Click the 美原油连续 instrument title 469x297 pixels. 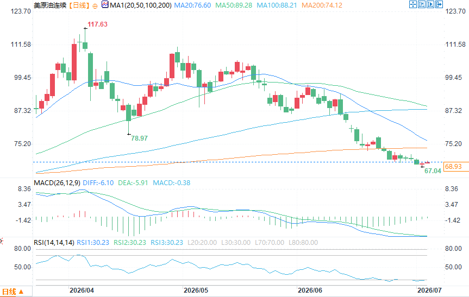[50, 5]
